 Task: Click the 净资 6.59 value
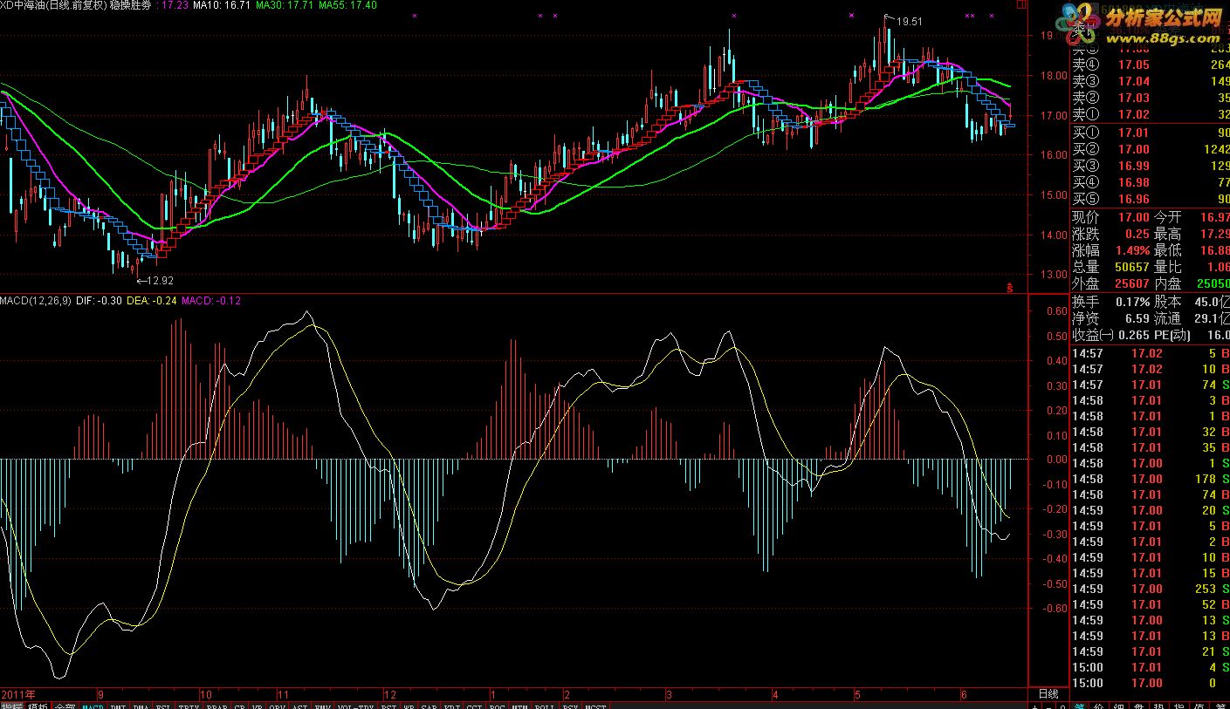coord(1137,318)
